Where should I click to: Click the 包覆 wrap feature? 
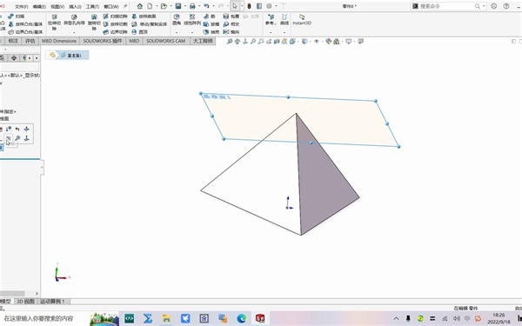click(x=231, y=16)
